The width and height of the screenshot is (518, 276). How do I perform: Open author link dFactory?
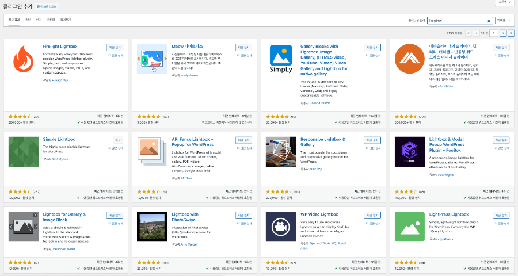(x=315, y=169)
